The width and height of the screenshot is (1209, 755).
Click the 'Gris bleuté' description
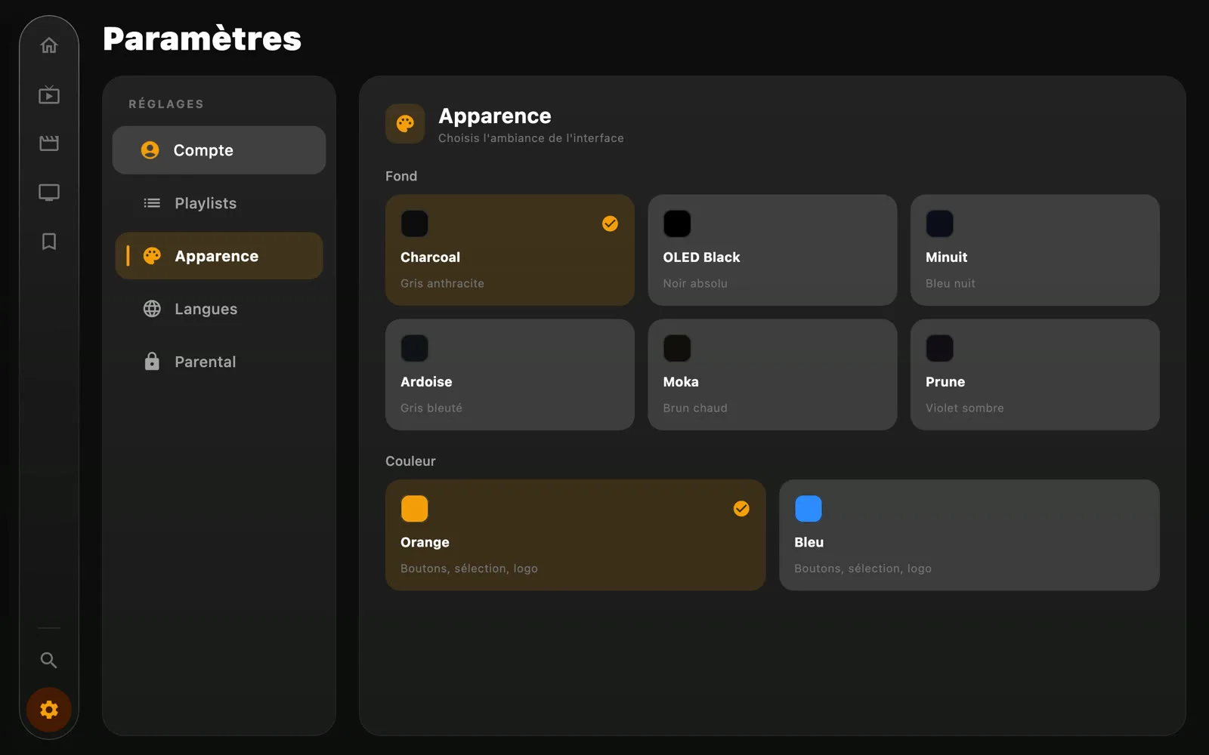tap(431, 408)
